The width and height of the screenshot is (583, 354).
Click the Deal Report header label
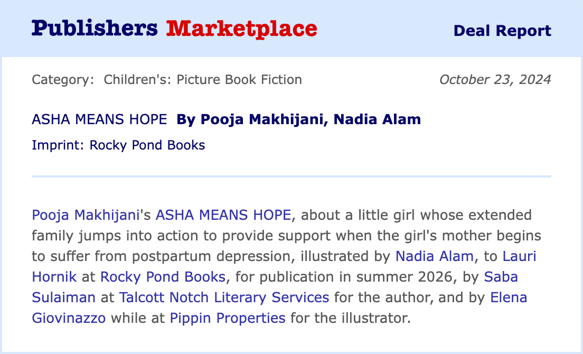pyautogui.click(x=502, y=31)
